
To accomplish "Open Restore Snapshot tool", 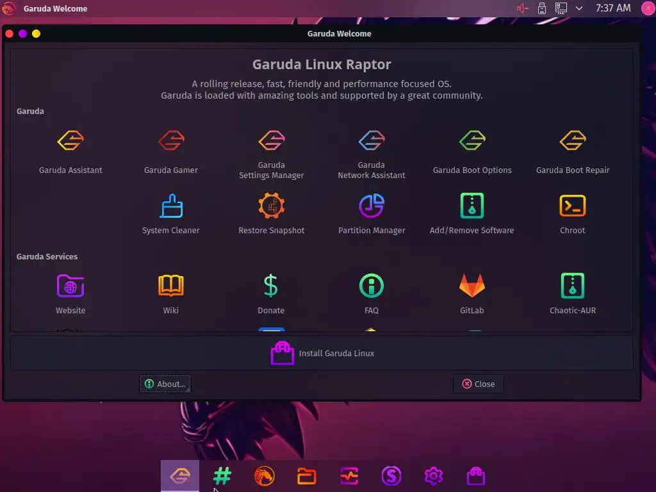I will 271,213.
